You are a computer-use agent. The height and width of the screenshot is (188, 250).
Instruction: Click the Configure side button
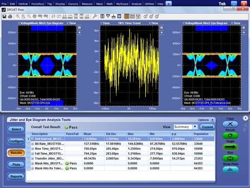point(16,141)
